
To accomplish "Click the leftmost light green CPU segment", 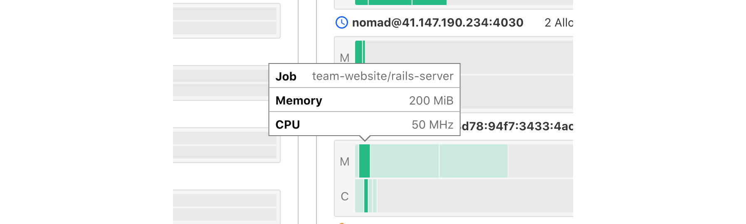I will pyautogui.click(x=359, y=196).
